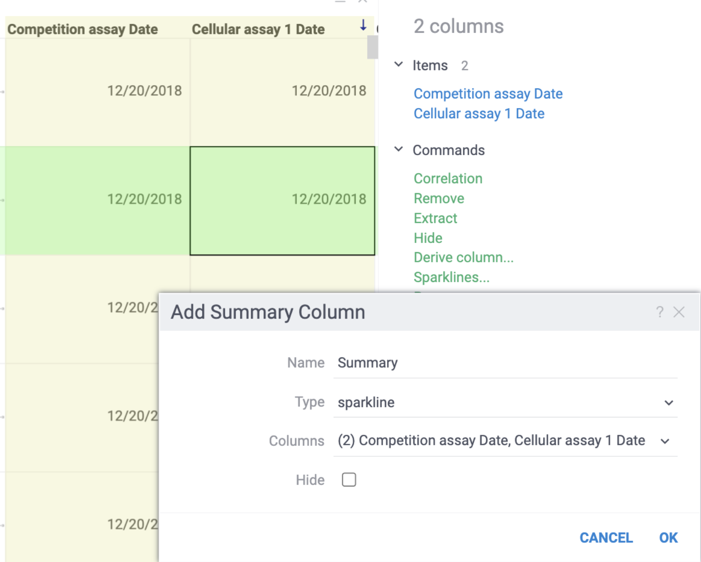Screen dimensions: 701x562
Task: Open the Type dropdown showing sparkline
Action: tap(669, 403)
